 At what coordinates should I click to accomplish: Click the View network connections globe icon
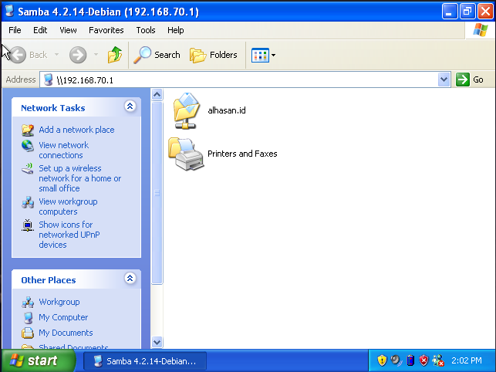click(x=28, y=146)
